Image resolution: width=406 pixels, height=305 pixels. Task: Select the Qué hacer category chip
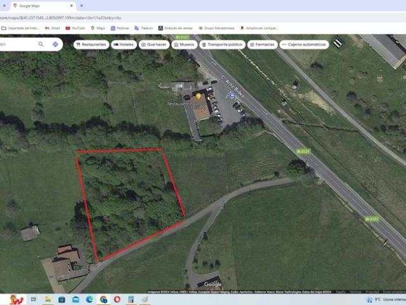point(154,44)
